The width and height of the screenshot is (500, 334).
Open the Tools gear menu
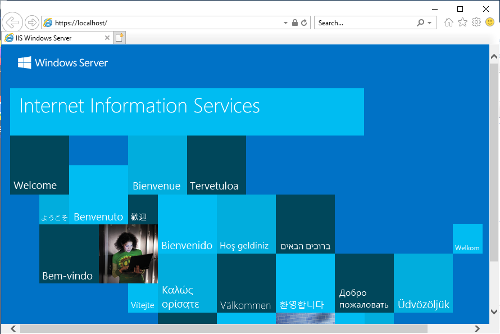pyautogui.click(x=476, y=22)
